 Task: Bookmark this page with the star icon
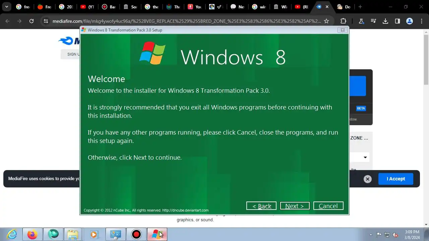326,21
